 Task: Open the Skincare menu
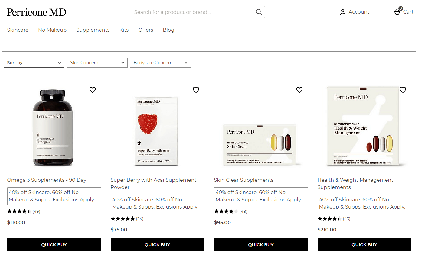tap(18, 30)
